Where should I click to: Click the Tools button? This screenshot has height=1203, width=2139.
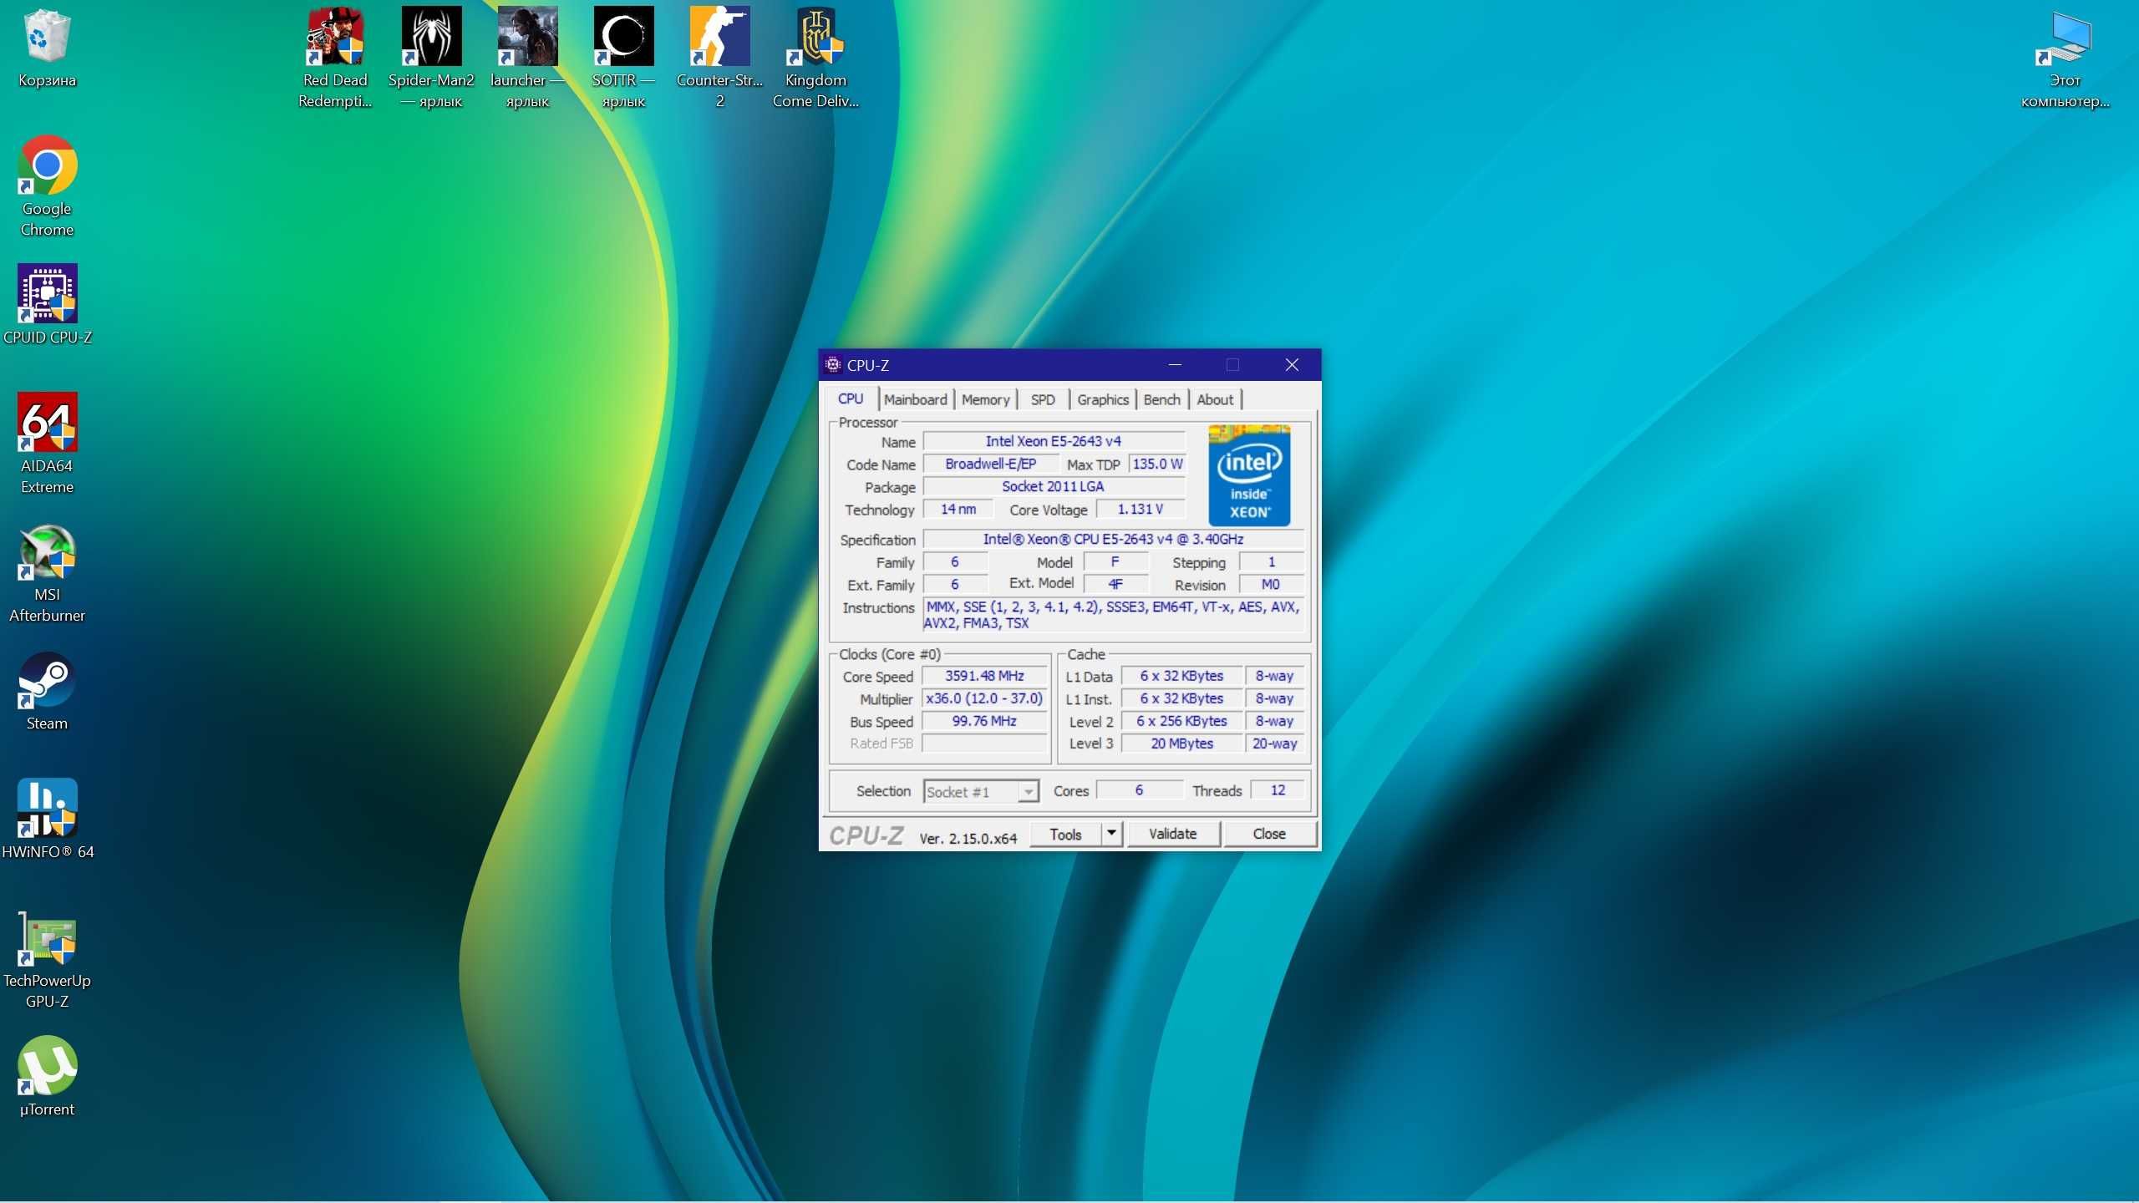pyautogui.click(x=1065, y=834)
